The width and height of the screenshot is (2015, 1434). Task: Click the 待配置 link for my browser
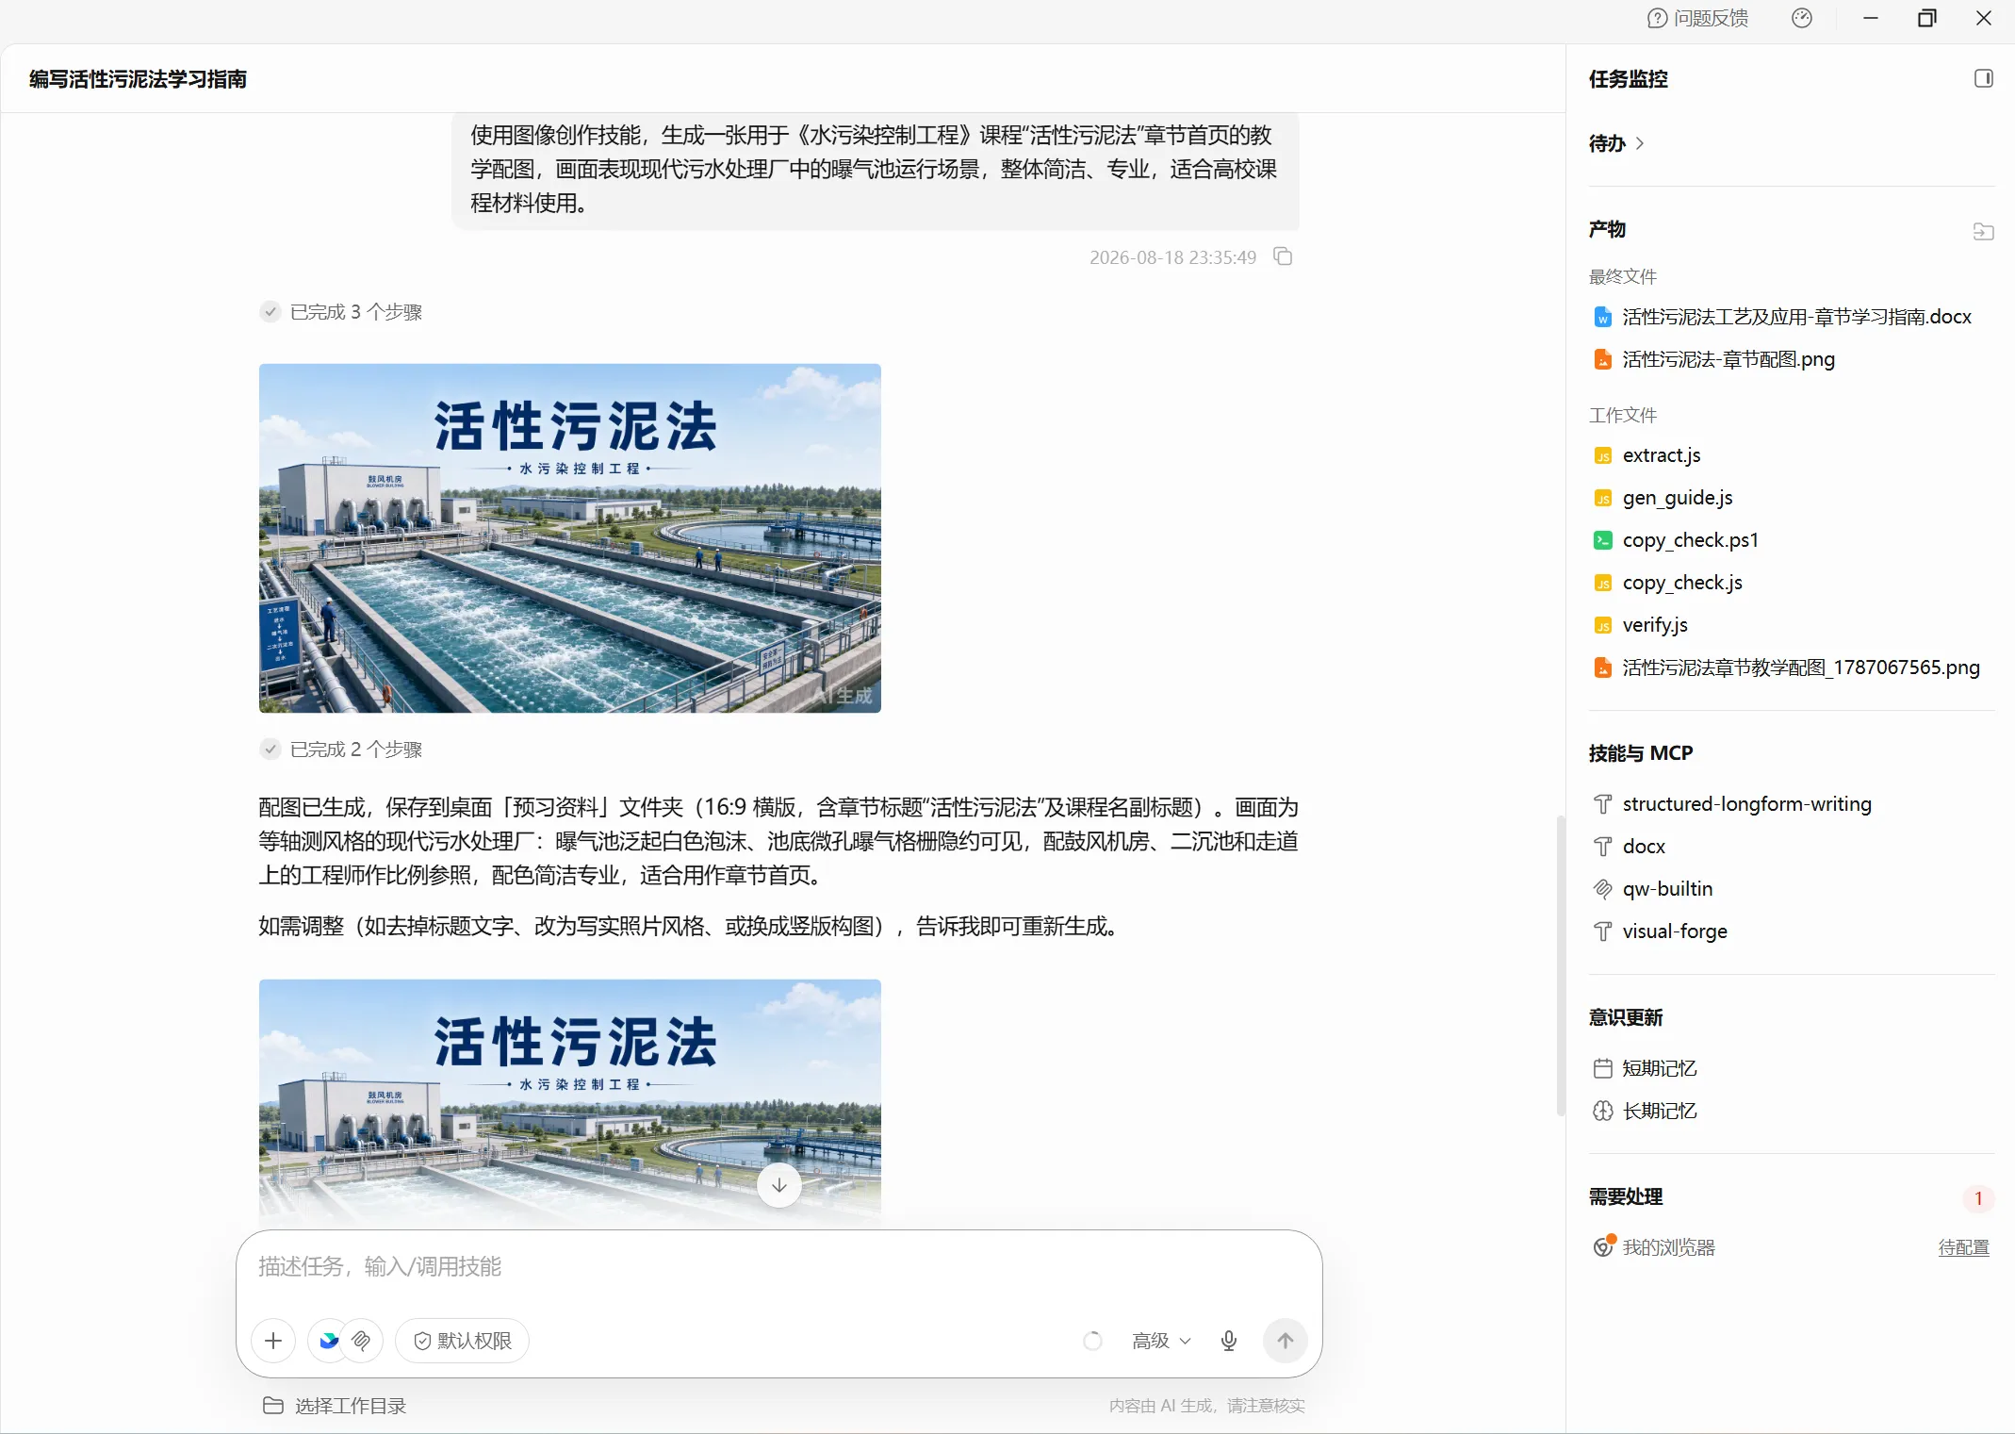tap(1963, 1247)
